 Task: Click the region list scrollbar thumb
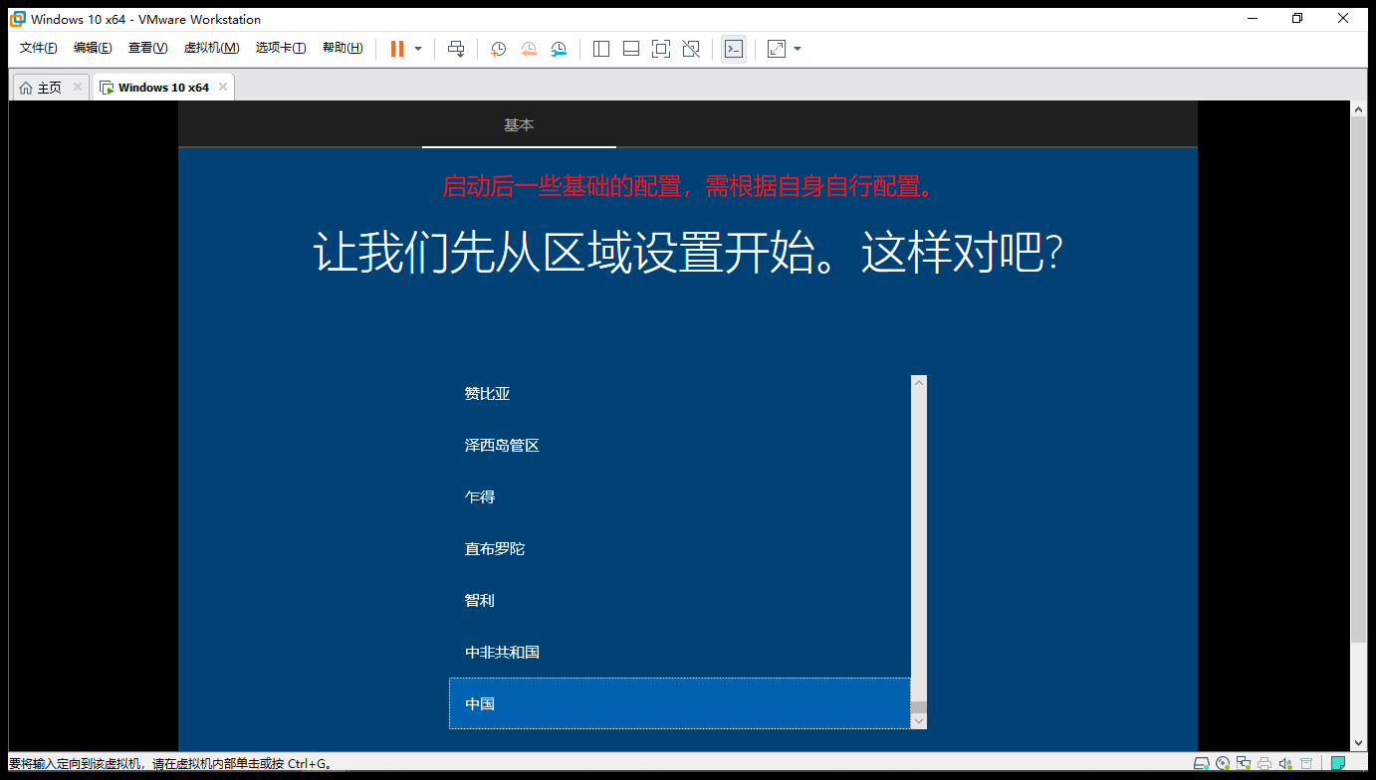click(919, 707)
